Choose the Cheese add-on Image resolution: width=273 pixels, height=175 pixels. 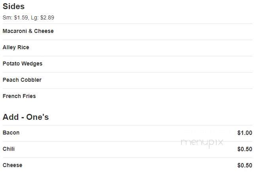click(x=12, y=165)
